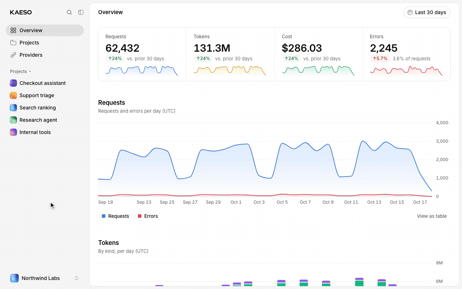Click the Research agent project icon

tap(13, 120)
